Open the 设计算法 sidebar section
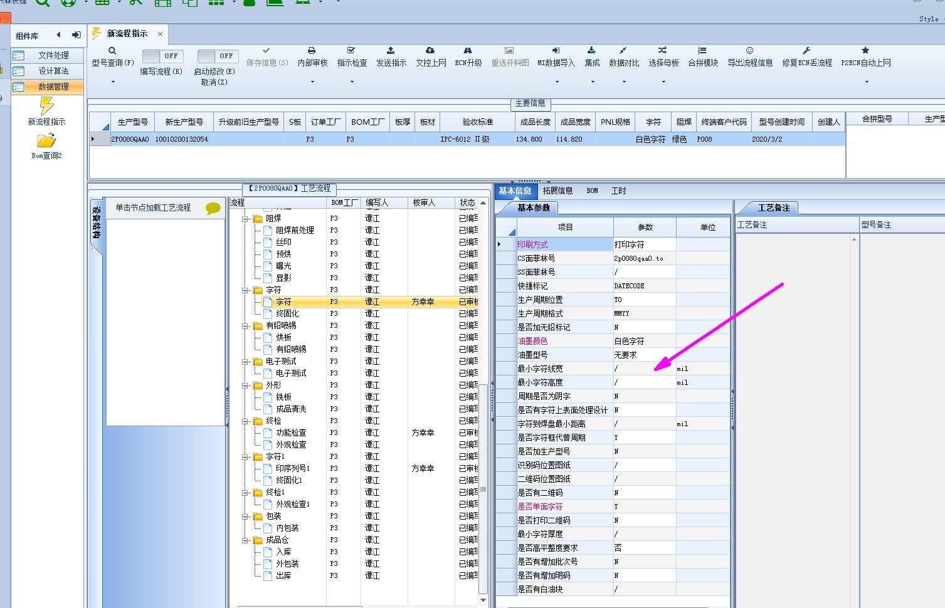Screen dimensions: 945x608 pyautogui.click(x=48, y=71)
